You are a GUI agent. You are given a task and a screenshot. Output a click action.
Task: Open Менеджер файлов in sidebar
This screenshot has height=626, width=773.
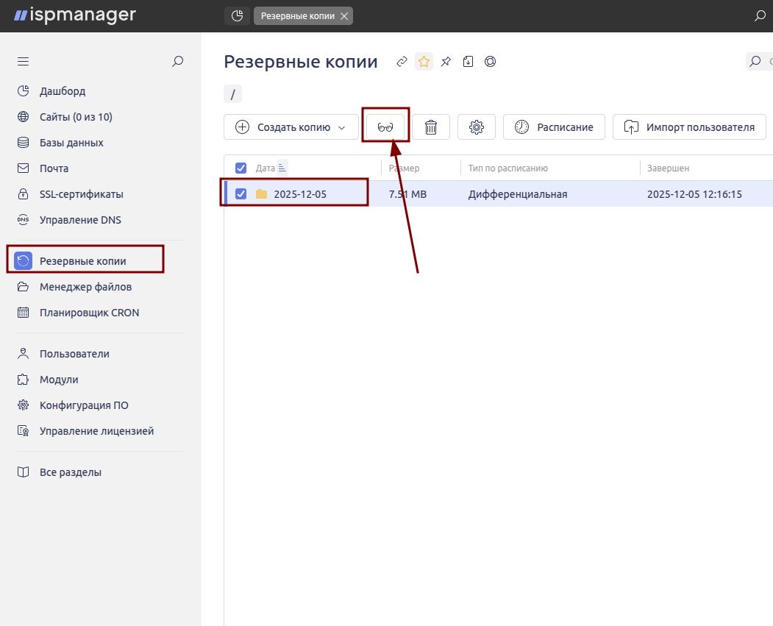point(85,287)
